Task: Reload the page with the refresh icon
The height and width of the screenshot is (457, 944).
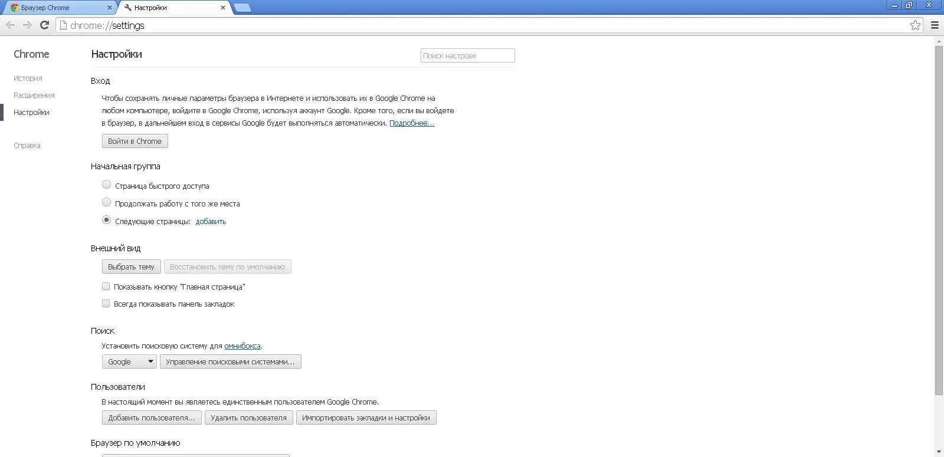Action: (44, 25)
